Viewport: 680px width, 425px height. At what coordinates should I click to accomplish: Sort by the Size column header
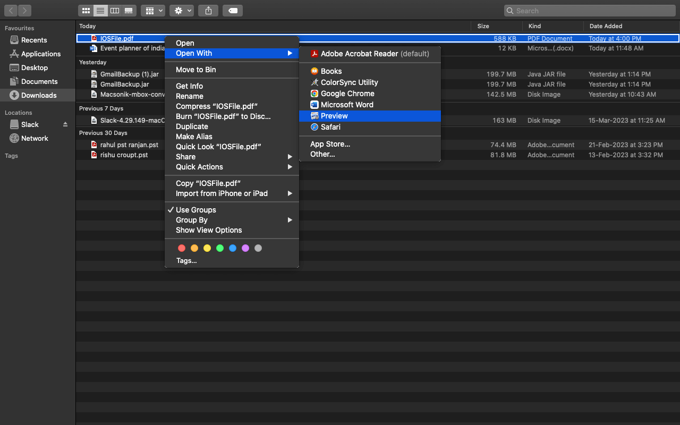click(x=496, y=26)
